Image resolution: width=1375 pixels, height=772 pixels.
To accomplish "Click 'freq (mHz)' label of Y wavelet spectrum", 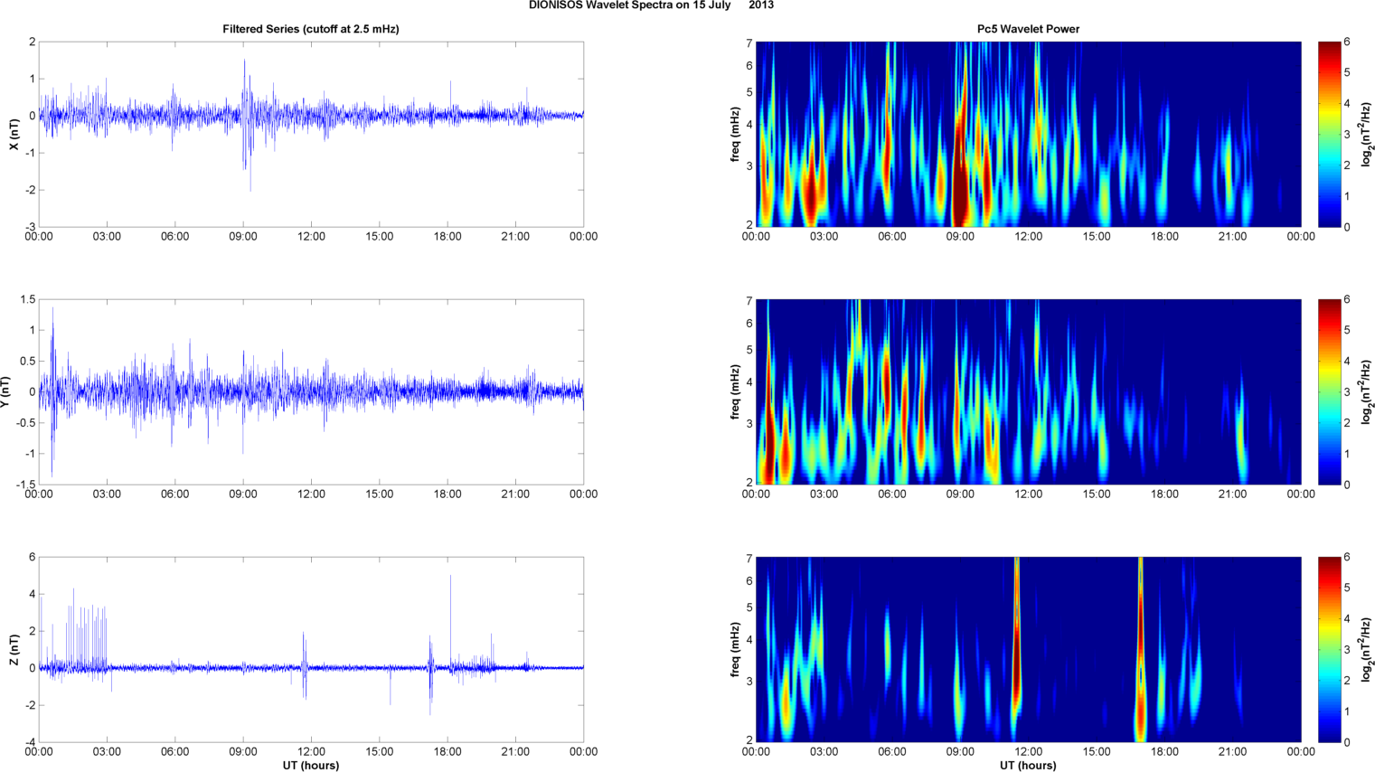I will (x=736, y=391).
